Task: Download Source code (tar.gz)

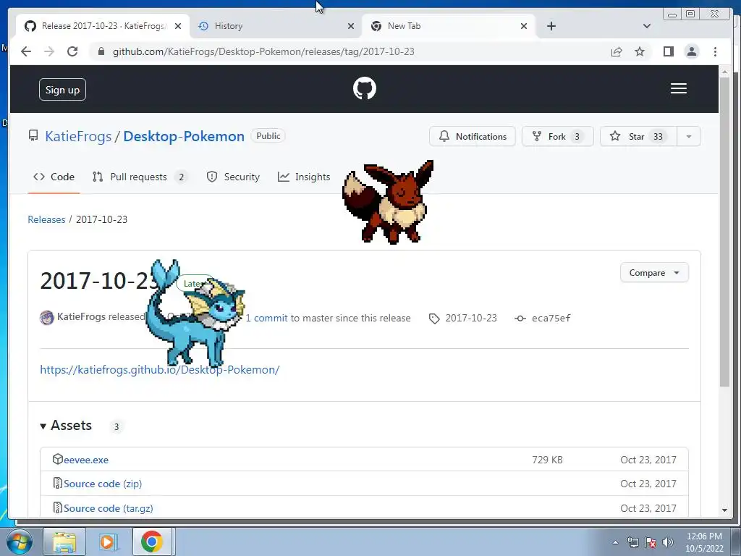Action: pos(109,508)
